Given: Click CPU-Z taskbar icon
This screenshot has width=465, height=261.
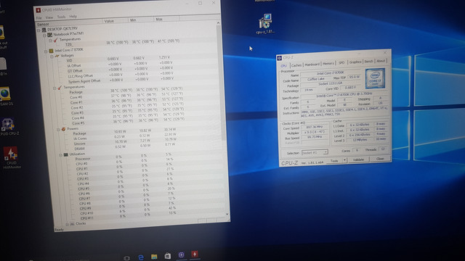Looking at the screenshot, I should pyautogui.click(x=181, y=255).
